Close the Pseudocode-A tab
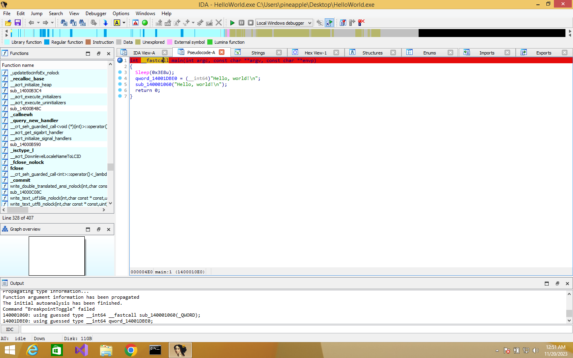This screenshot has height=358, width=573. (222, 52)
